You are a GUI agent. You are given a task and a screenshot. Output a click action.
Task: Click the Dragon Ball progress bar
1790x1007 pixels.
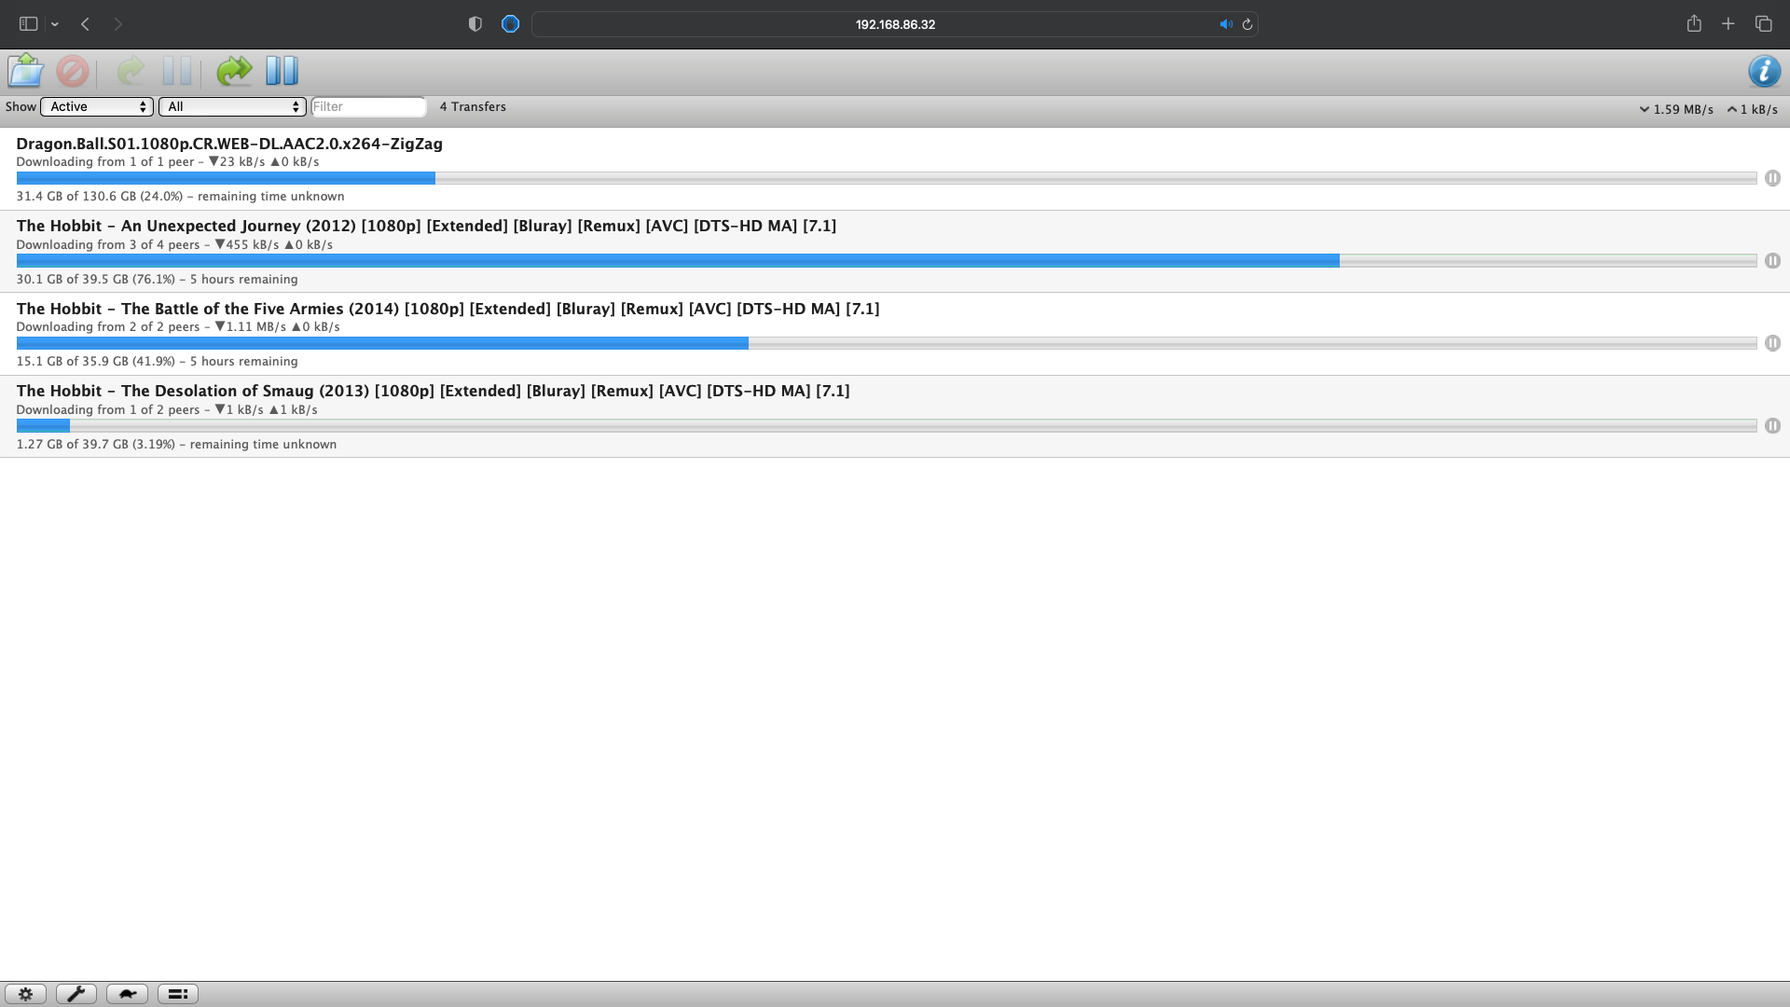pyautogui.click(x=887, y=178)
